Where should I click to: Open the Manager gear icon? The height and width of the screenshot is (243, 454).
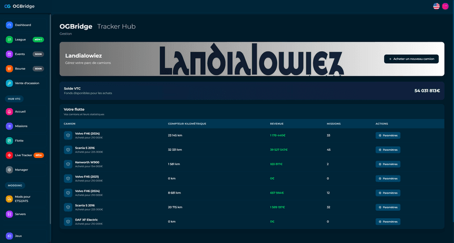point(9,170)
